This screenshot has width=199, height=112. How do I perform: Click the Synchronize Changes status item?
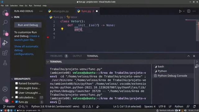(23, 106)
